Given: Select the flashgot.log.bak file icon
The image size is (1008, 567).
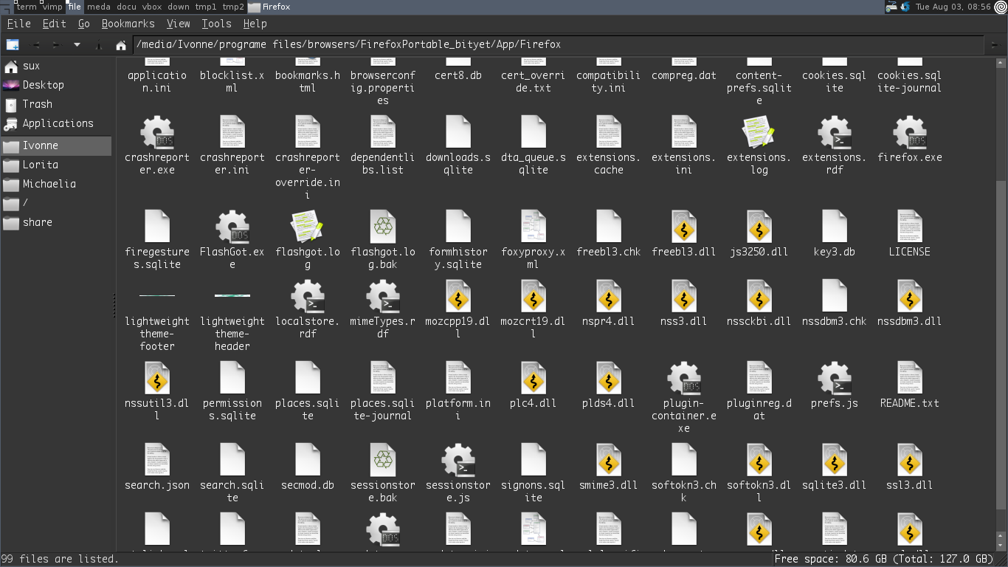Looking at the screenshot, I should (x=383, y=227).
